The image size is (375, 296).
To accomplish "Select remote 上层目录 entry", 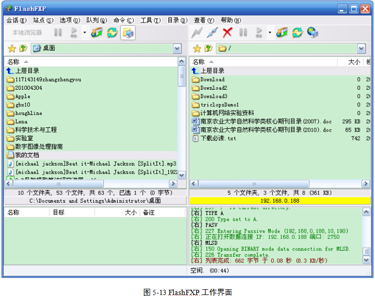I will pos(280,71).
